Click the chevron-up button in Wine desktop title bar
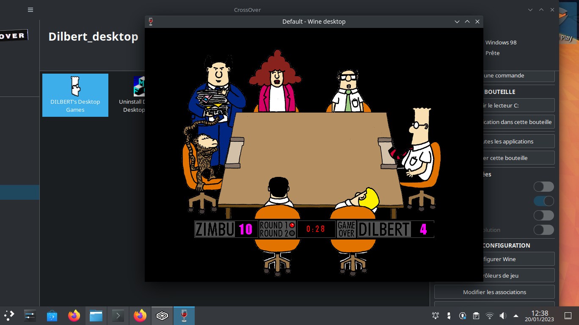The width and height of the screenshot is (579, 325). (467, 22)
